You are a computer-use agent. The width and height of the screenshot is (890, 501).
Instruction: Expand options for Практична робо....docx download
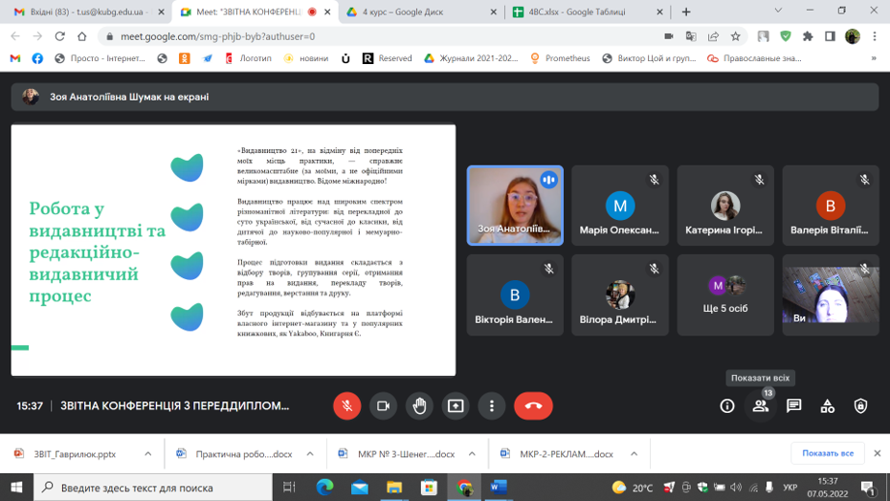tap(311, 454)
